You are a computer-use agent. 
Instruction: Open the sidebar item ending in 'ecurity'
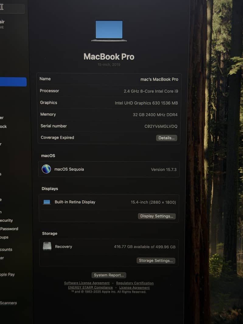tap(6, 220)
